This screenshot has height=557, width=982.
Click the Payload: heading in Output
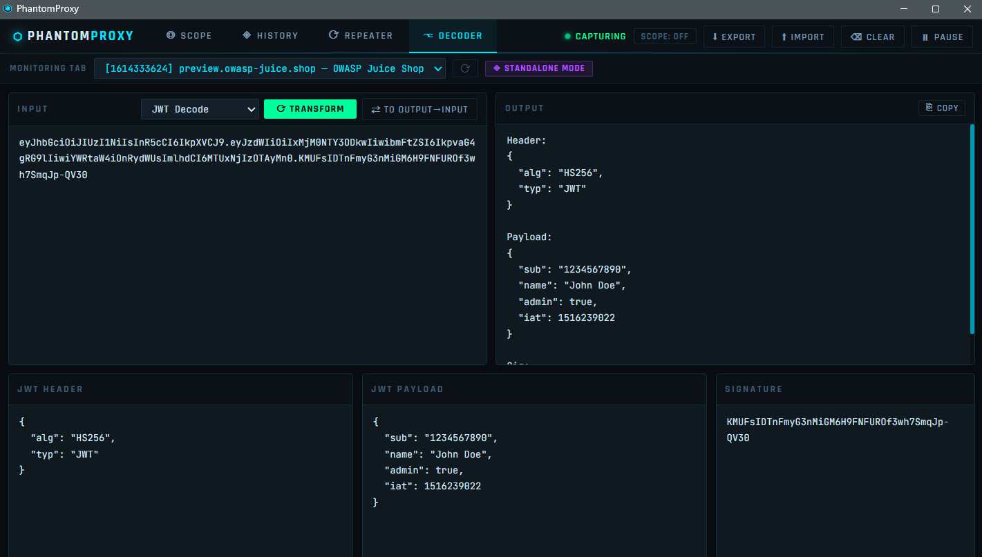(529, 237)
